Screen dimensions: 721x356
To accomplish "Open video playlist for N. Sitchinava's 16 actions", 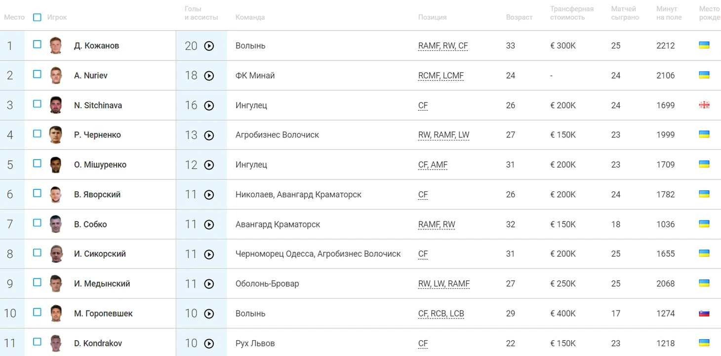I will click(209, 105).
